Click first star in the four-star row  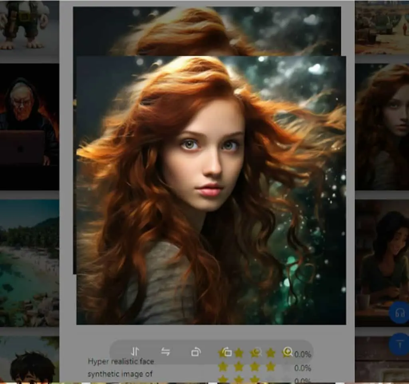[x=223, y=367]
